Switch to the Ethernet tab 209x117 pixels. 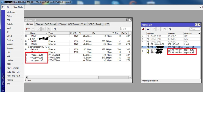coord(39,24)
